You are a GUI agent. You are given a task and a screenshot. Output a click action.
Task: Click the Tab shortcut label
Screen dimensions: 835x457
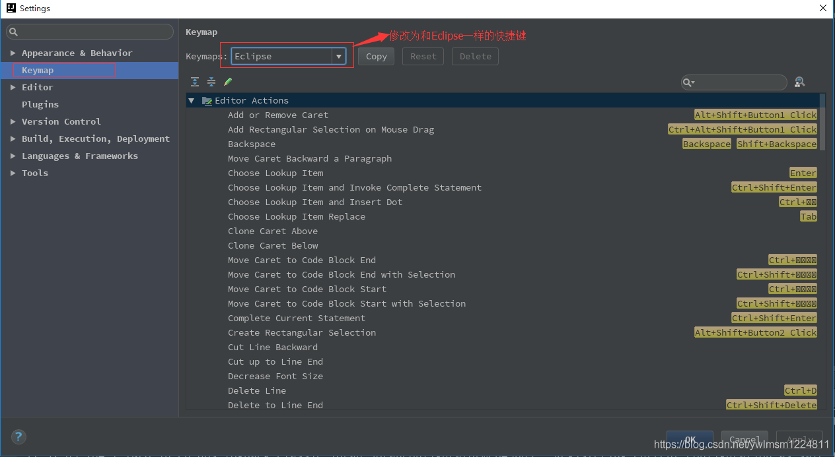click(x=809, y=217)
